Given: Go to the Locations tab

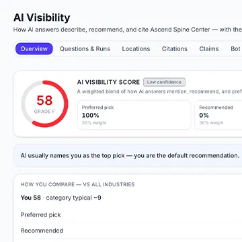Looking at the screenshot, I should click(x=136, y=49).
